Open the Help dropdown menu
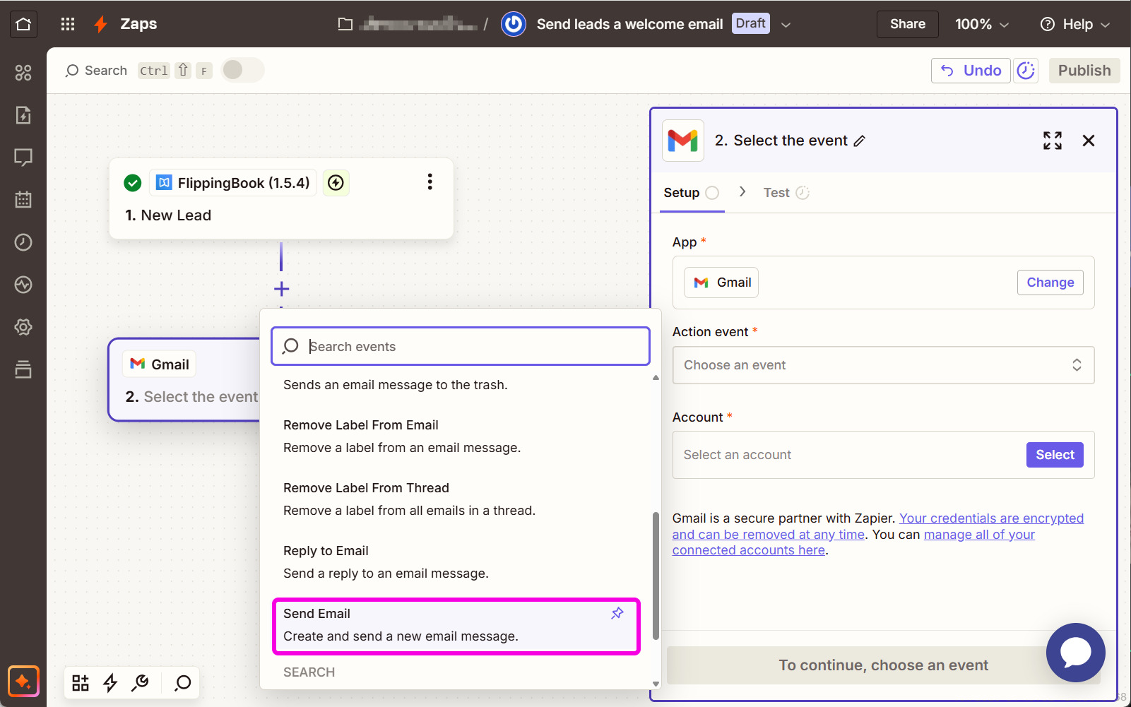This screenshot has width=1131, height=707. pyautogui.click(x=1075, y=24)
